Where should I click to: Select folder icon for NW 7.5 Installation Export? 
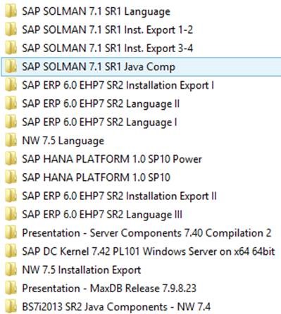[x=11, y=270]
